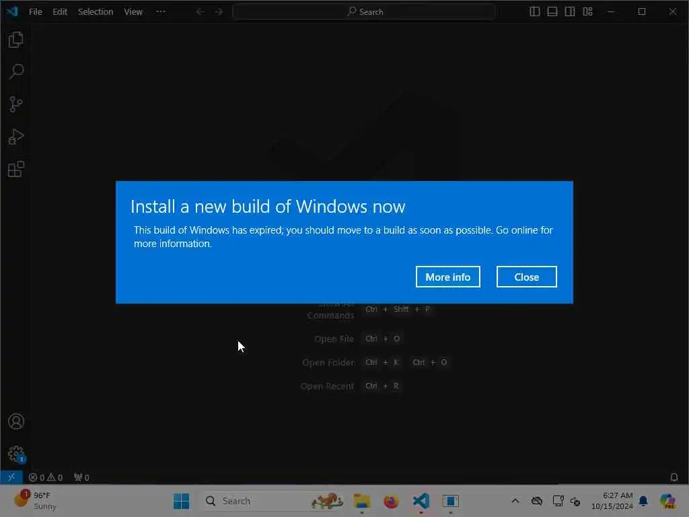Click the cloud sync tray icon

click(536, 501)
